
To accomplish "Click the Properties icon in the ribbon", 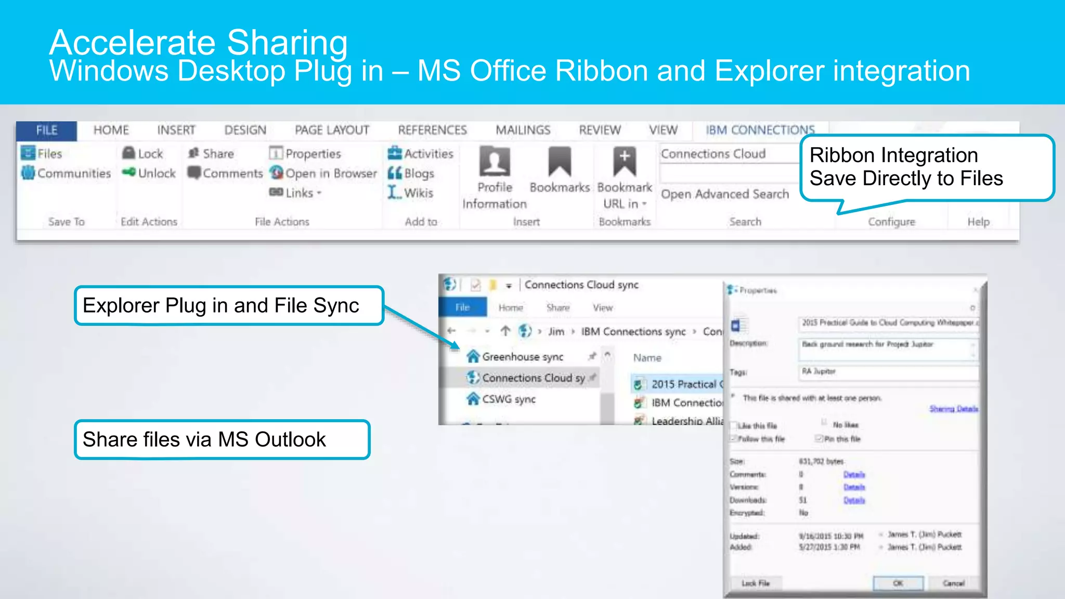I will (276, 153).
